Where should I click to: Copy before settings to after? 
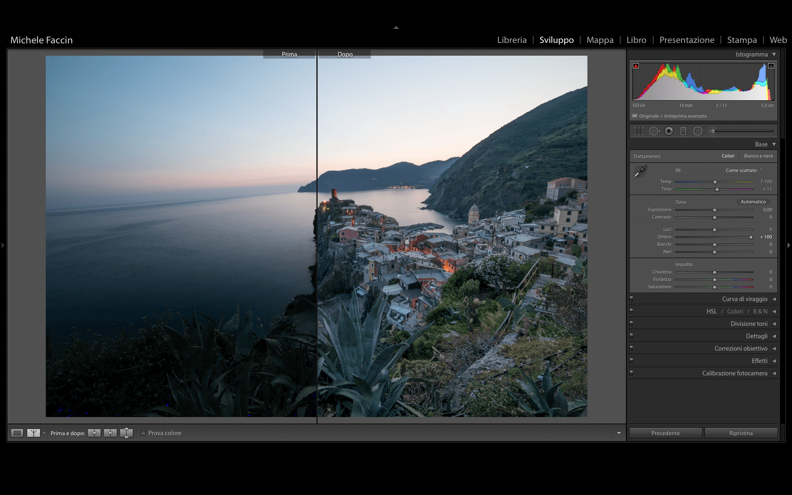94,433
